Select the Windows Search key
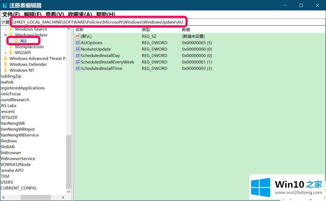The image size is (326, 201). (31, 29)
